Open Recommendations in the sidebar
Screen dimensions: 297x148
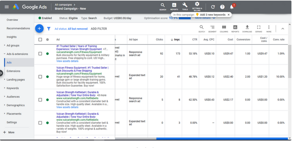(x=18, y=29)
